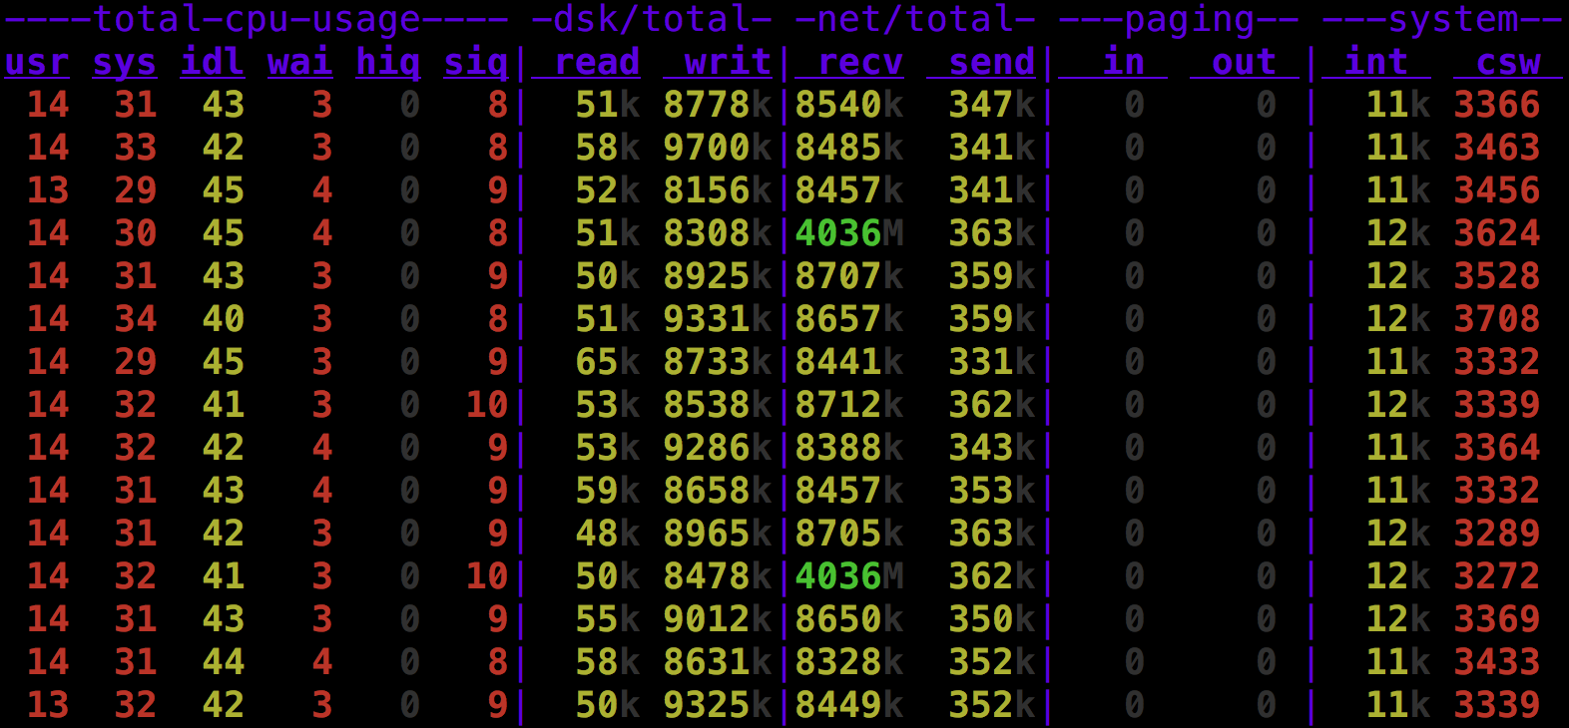Click the writ value 9012k
The image size is (1569, 728).
tap(718, 619)
